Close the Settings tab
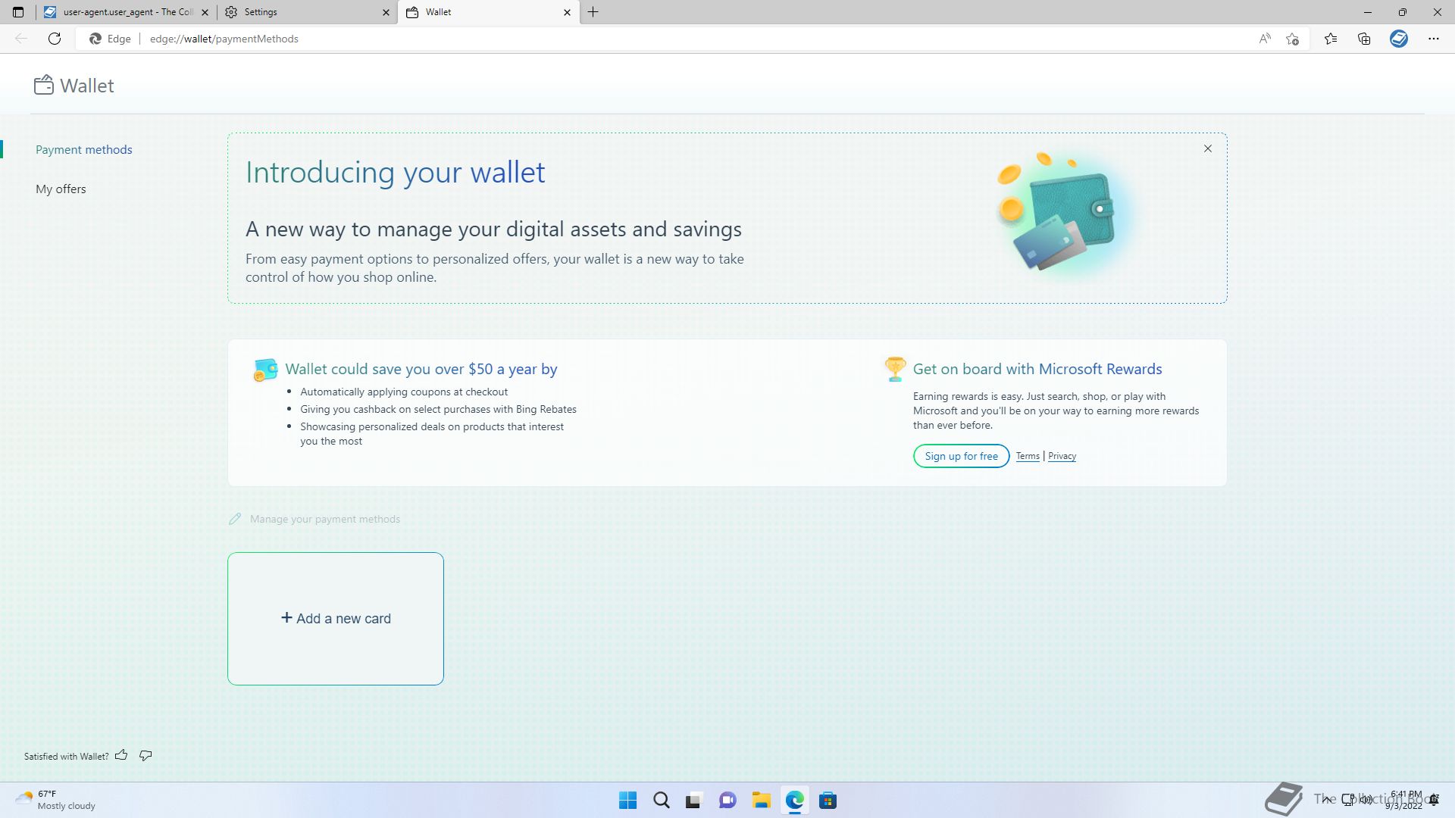Screen dimensions: 1455x818 (386, 12)
